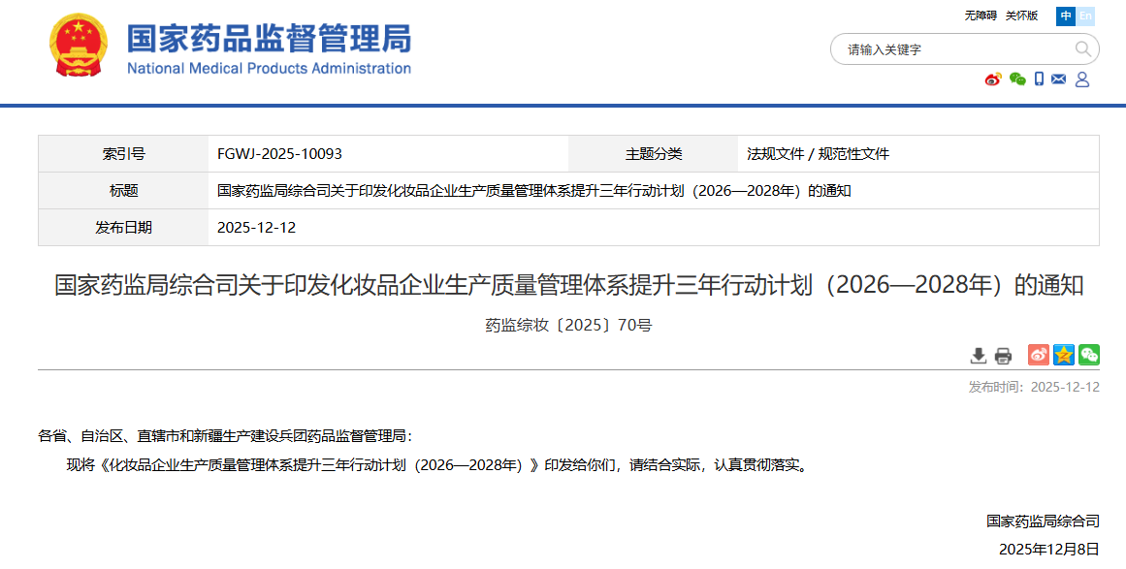1126x569 pixels.
Task: Open the WeChat icon in header
Action: (x=1016, y=79)
